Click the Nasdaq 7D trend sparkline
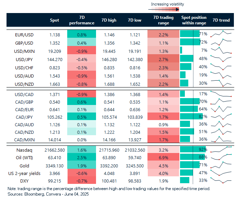 [221, 150]
